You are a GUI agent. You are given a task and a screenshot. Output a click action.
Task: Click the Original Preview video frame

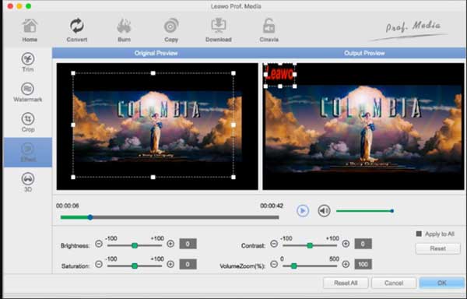click(157, 126)
